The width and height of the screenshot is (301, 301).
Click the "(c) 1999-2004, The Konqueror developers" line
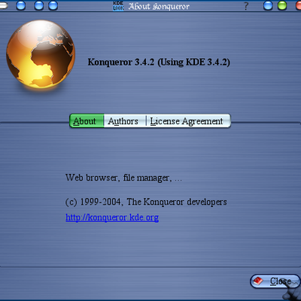tap(146, 202)
